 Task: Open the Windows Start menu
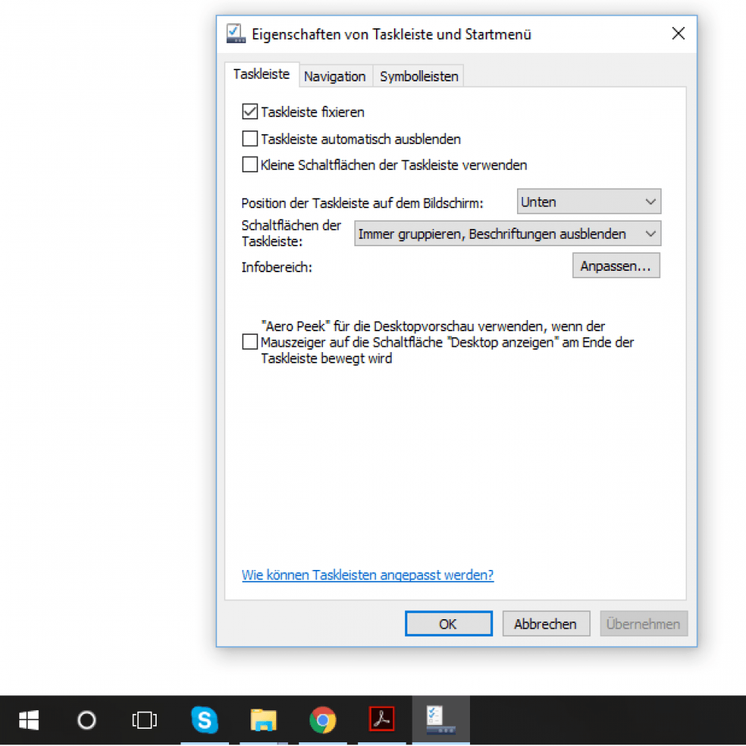point(28,720)
